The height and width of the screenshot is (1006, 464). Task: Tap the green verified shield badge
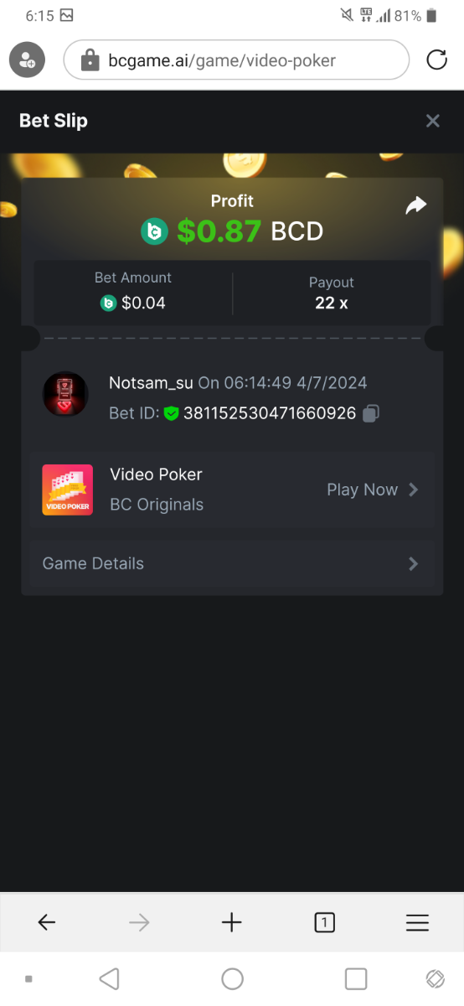(x=172, y=413)
